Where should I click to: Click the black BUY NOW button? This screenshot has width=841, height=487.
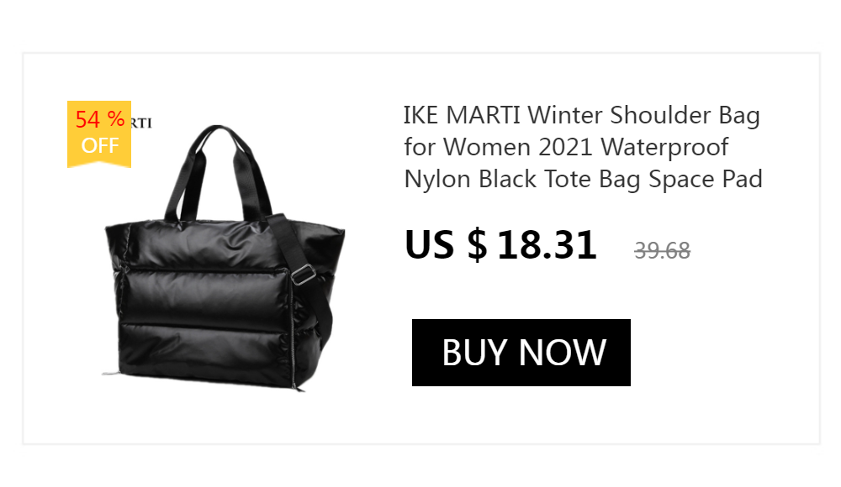pyautogui.click(x=521, y=353)
